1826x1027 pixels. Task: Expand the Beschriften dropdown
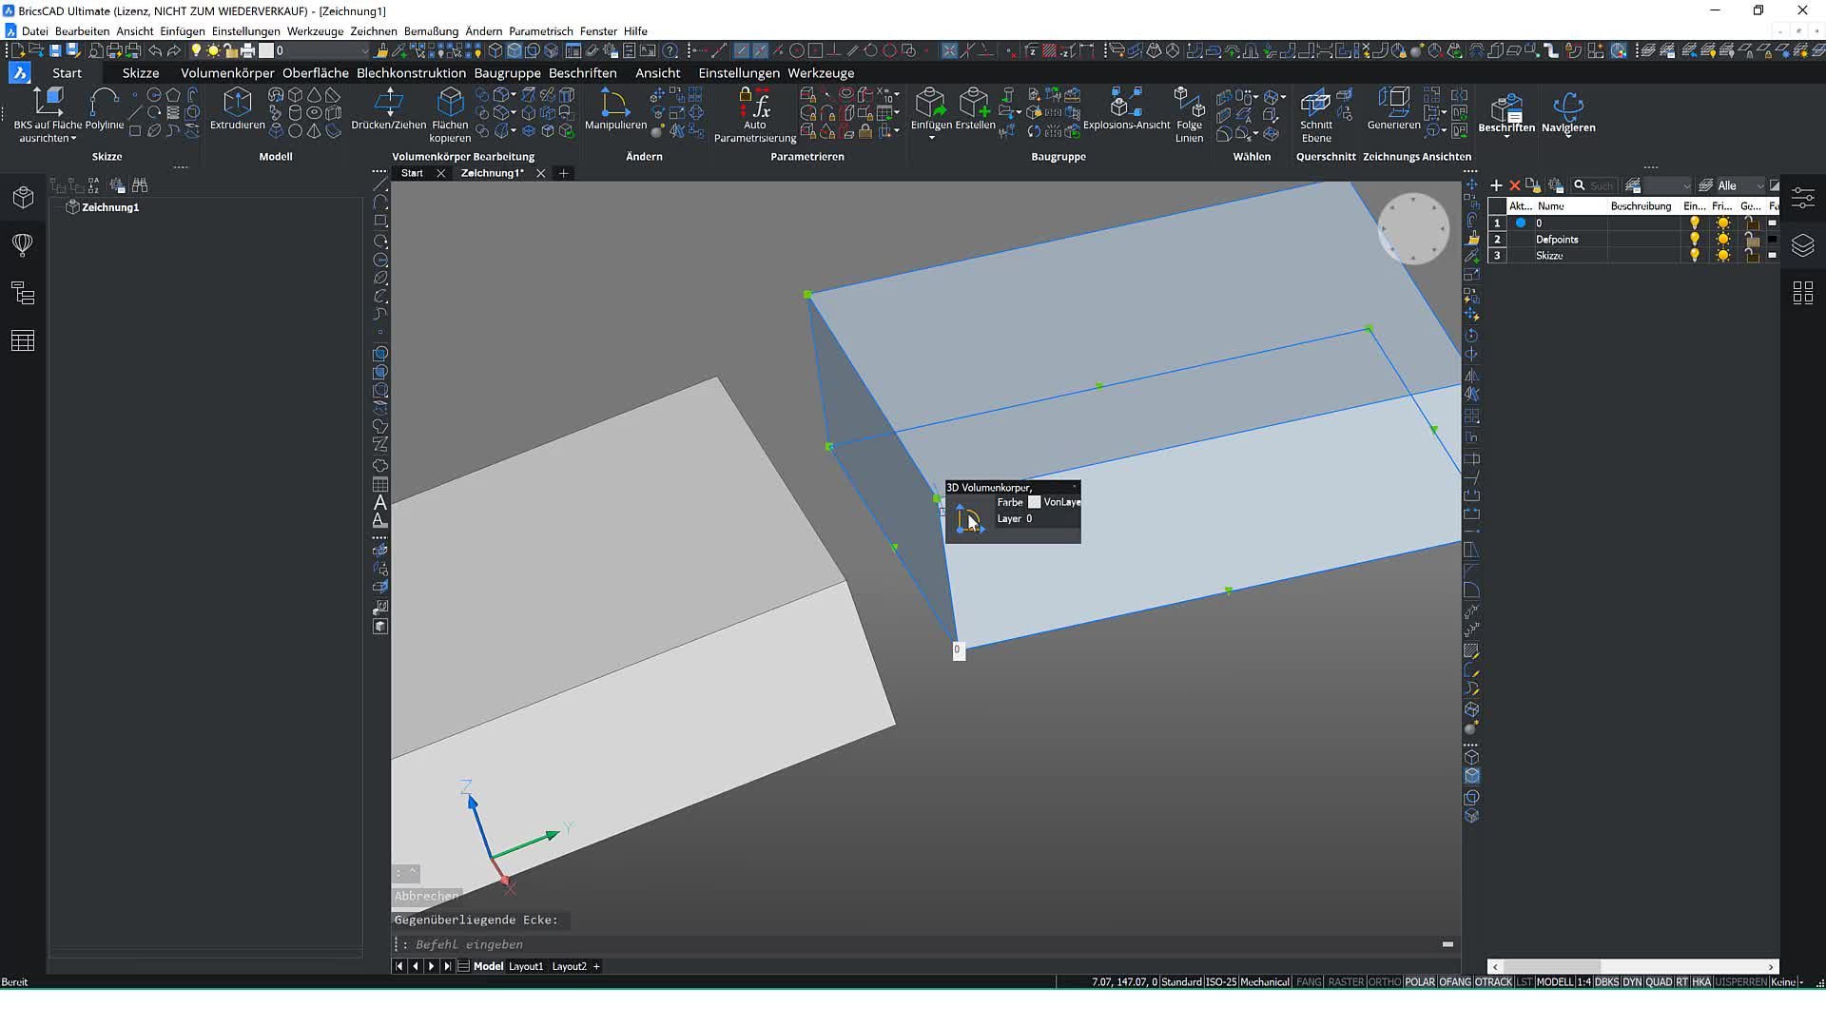point(1506,137)
